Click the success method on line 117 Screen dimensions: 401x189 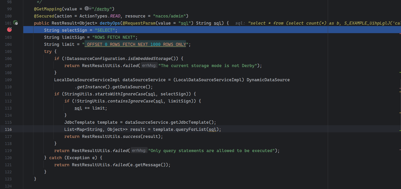pyautogui.click(x=131, y=136)
